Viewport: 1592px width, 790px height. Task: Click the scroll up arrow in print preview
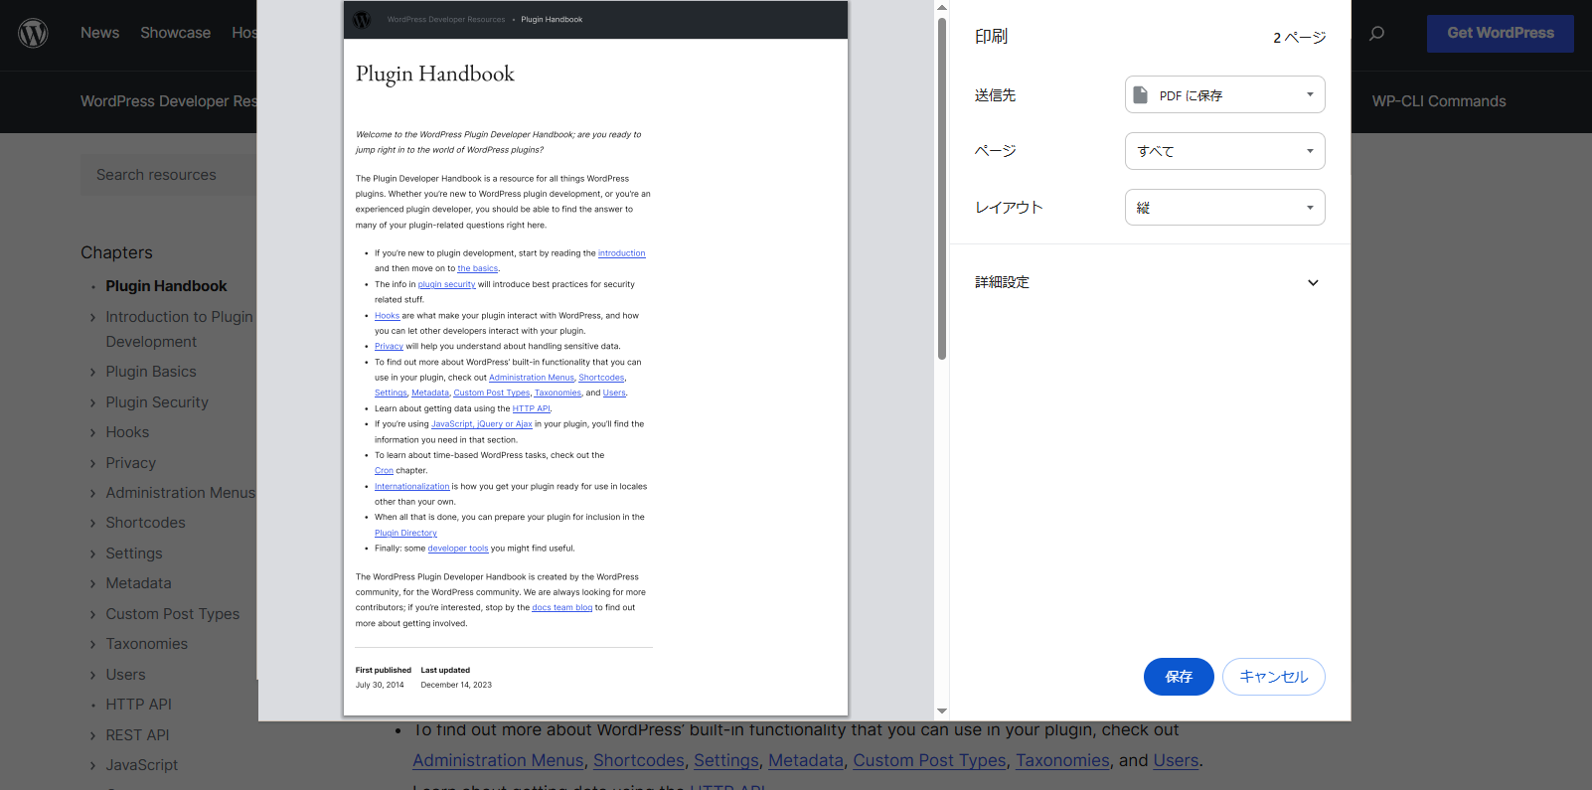pyautogui.click(x=942, y=8)
